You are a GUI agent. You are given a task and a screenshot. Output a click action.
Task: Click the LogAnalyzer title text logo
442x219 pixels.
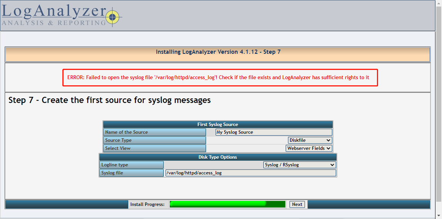(54, 10)
